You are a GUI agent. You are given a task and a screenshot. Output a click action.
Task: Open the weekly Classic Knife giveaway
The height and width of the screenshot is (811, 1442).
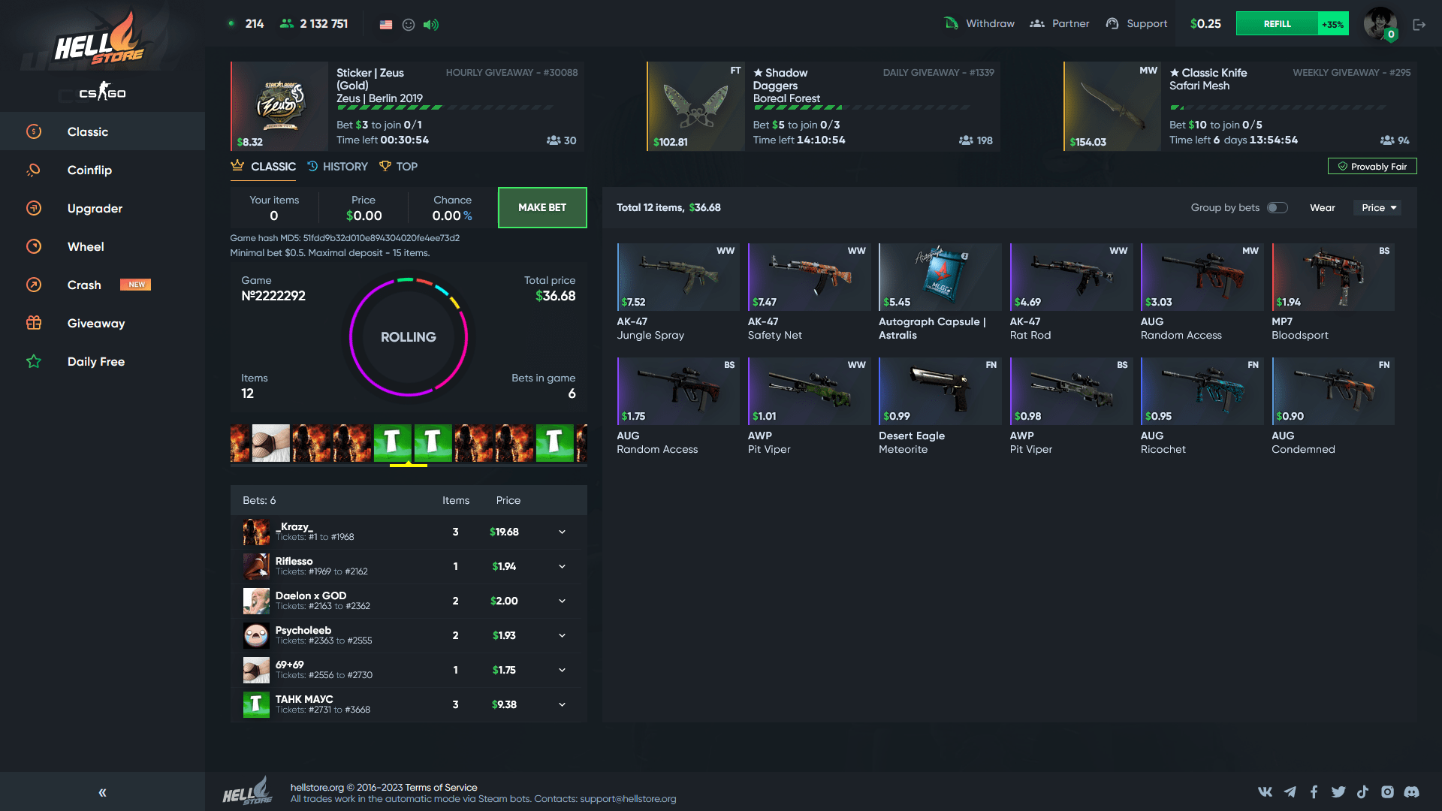point(1240,106)
